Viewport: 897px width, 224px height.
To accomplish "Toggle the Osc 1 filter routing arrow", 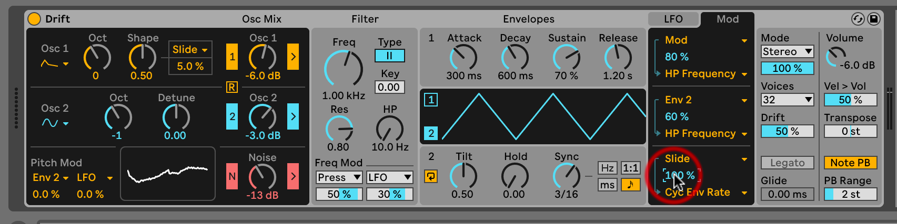I will pyautogui.click(x=293, y=57).
